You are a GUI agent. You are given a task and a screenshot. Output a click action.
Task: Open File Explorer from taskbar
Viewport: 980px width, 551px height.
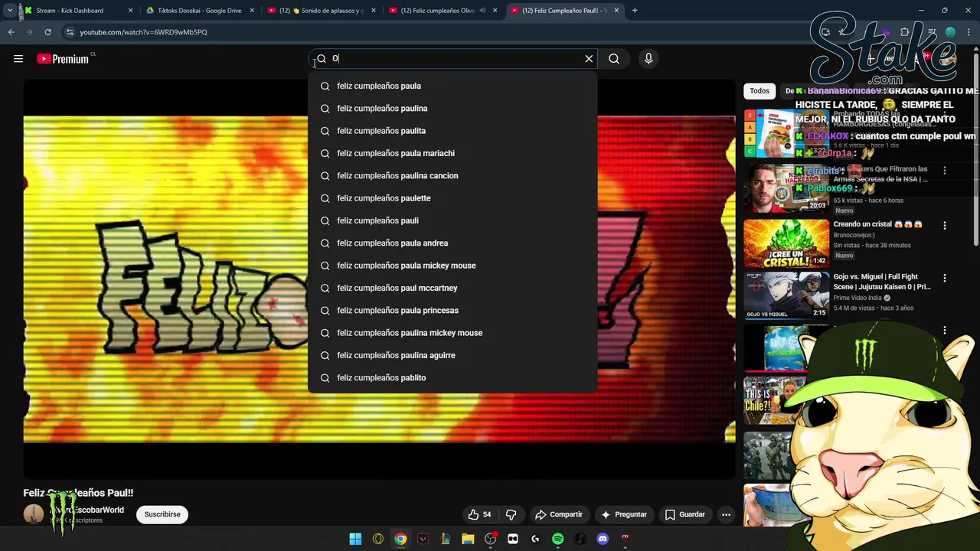click(x=468, y=539)
